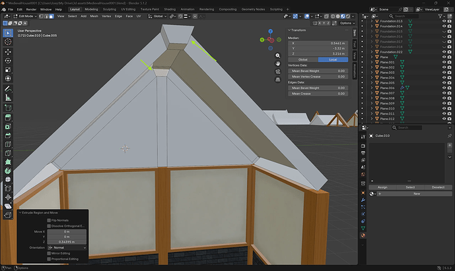
Task: Expand the Plane.006 outliner item
Action: pyautogui.click(x=372, y=88)
